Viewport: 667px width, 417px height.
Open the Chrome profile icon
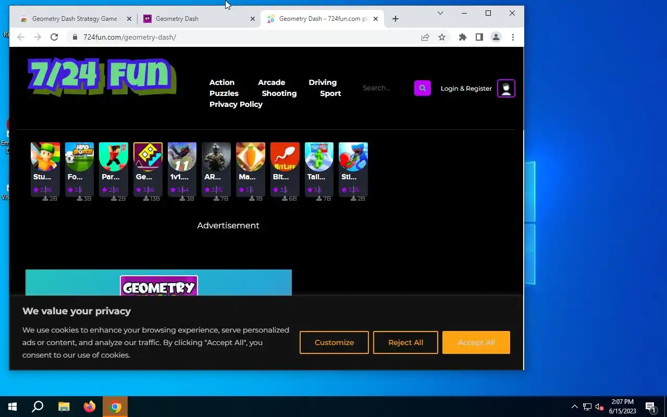(x=496, y=37)
